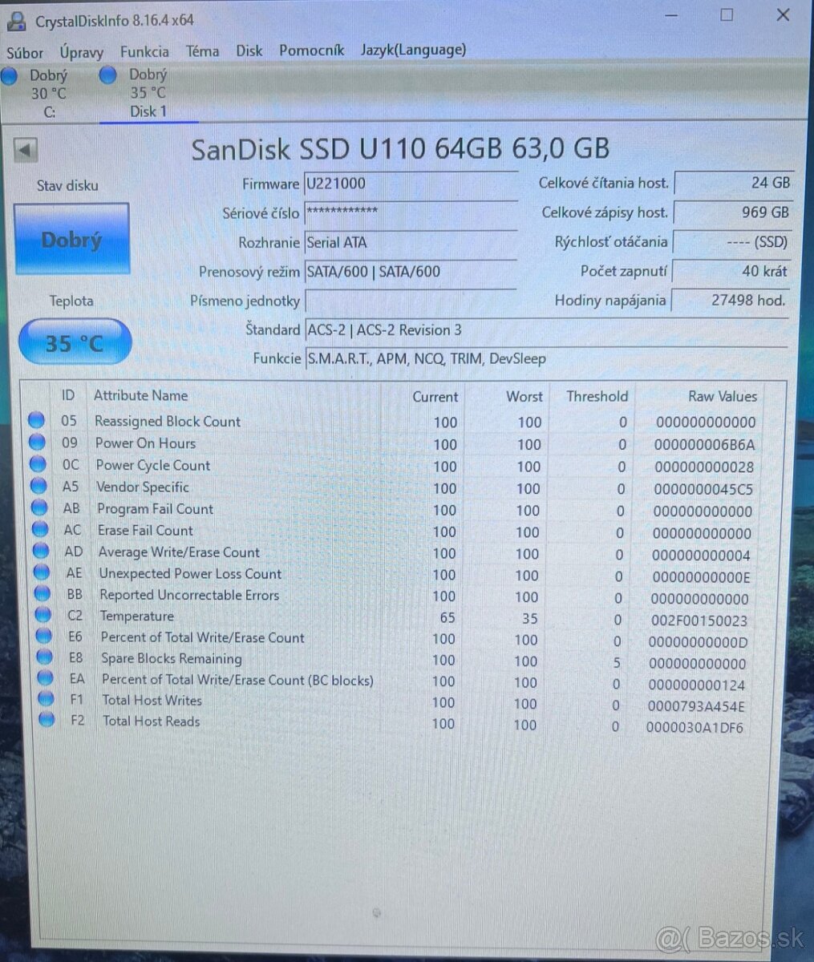Image resolution: width=814 pixels, height=962 pixels.
Task: Click status circle for Power On Hours
Action: (x=37, y=441)
